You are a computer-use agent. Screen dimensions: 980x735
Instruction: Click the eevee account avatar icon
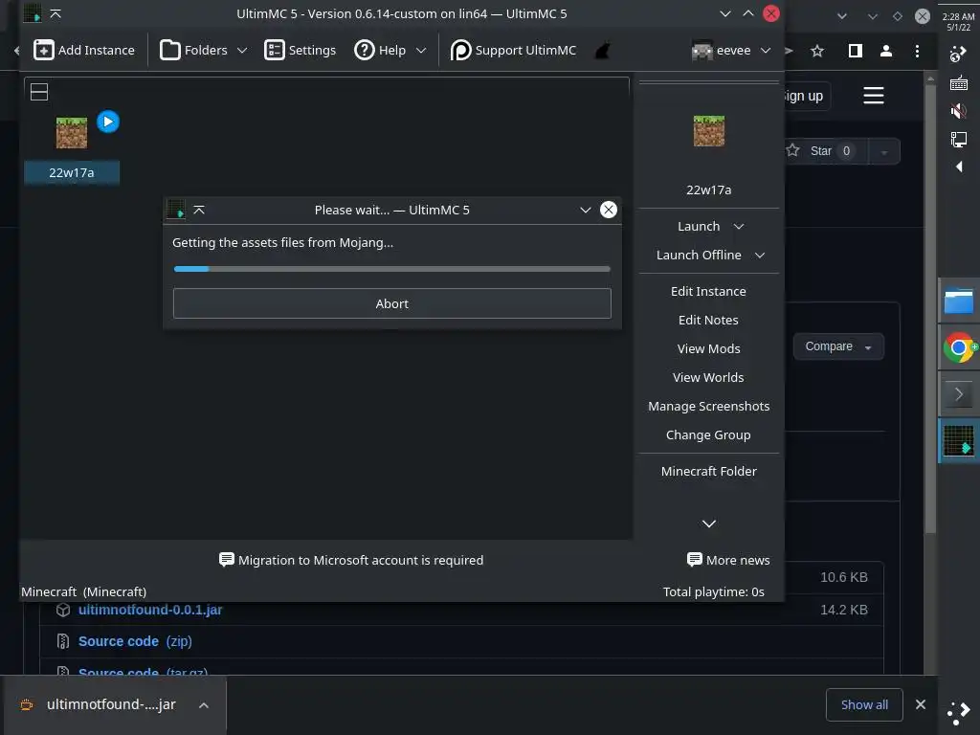702,50
